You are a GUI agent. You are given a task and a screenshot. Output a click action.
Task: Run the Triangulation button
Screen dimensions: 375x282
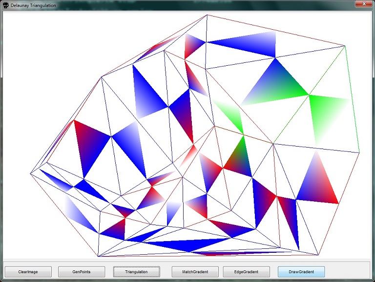point(136,272)
